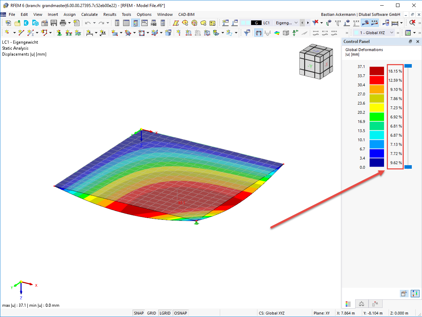
Task: Click the Plane: XY status field
Action: (x=322, y=313)
